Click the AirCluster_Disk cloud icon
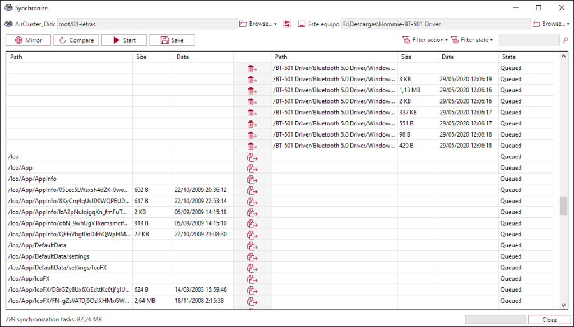Image resolution: width=574 pixels, height=327 pixels. click(8, 24)
